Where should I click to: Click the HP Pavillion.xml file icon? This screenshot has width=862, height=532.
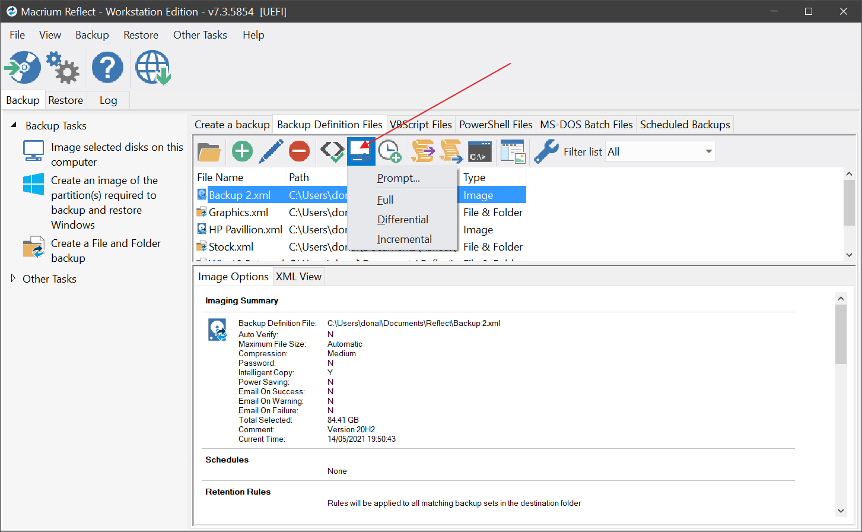(x=202, y=229)
